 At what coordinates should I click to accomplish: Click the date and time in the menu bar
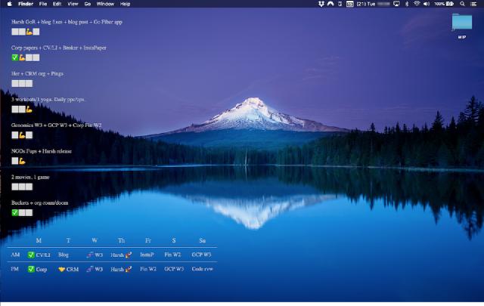click(x=373, y=4)
